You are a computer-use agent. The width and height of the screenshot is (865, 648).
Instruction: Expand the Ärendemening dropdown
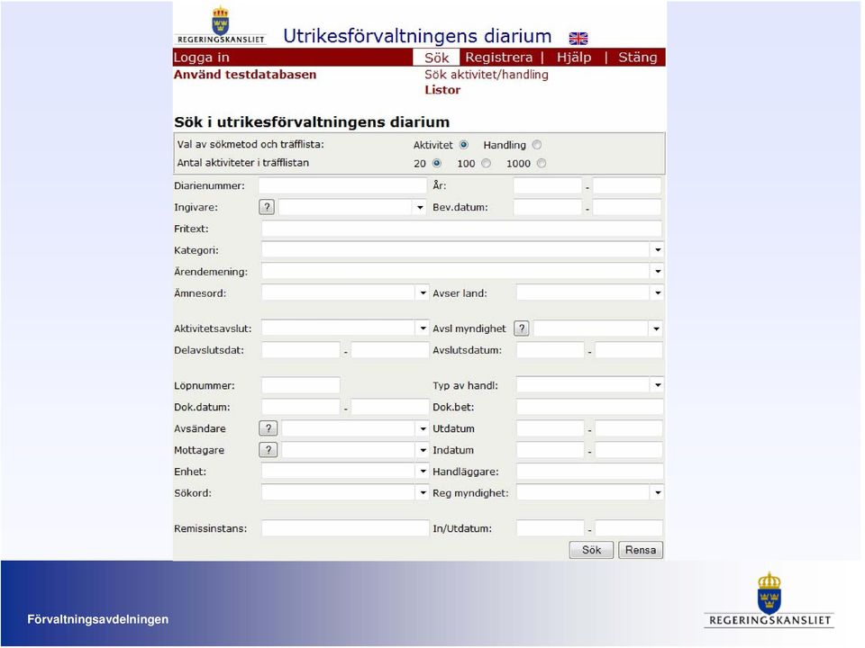click(x=658, y=272)
